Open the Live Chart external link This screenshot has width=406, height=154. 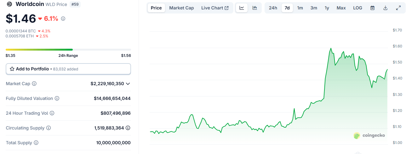215,8
